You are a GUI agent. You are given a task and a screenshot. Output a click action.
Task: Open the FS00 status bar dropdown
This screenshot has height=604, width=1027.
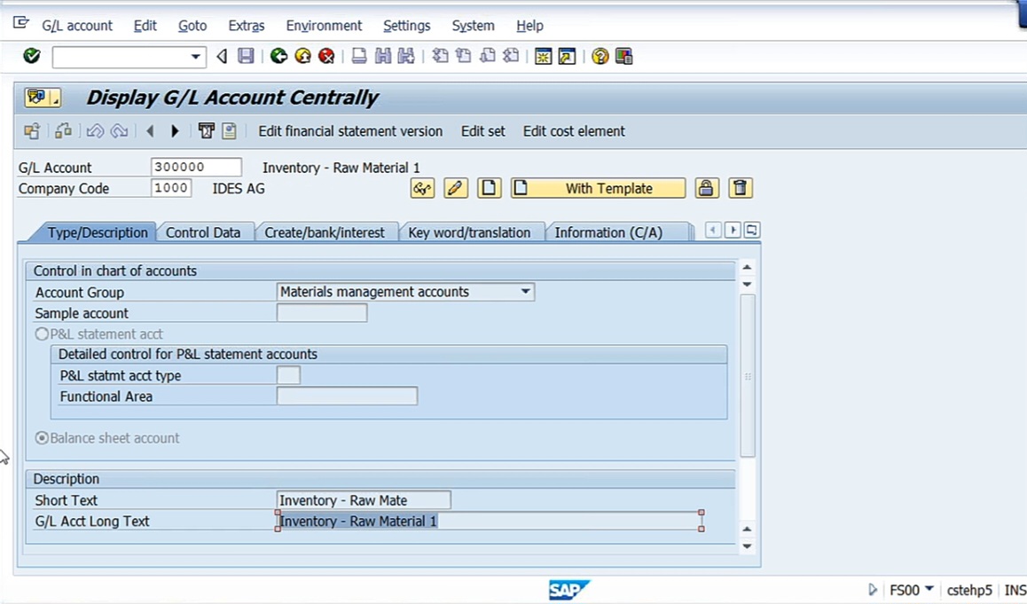pos(929,589)
